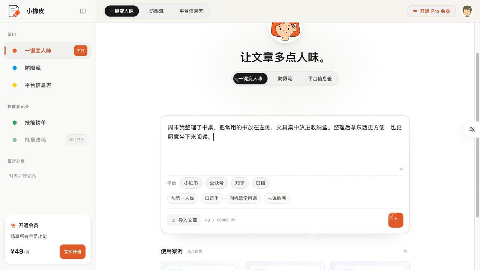Click inside the article text input area
This screenshot has height=270, width=480.
[x=285, y=146]
